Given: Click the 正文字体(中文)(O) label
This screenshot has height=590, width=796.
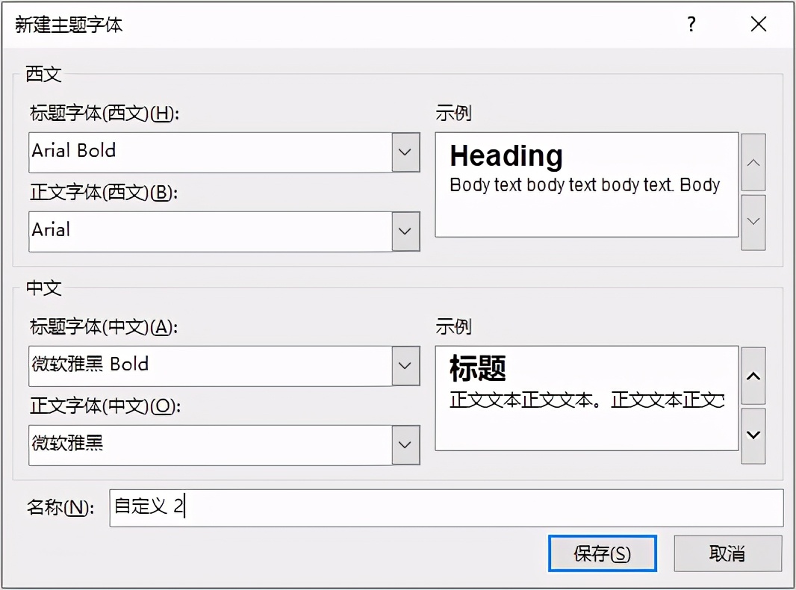Looking at the screenshot, I should (x=105, y=406).
